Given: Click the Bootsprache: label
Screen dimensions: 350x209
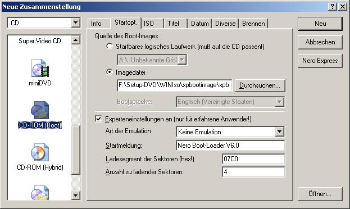Looking at the screenshot, I should click(x=134, y=102).
